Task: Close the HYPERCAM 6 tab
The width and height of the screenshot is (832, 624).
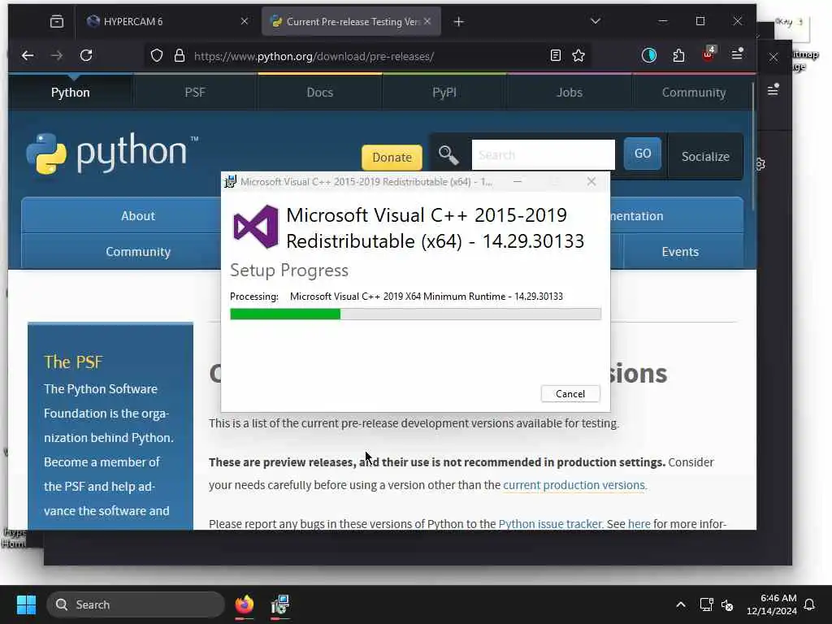Action: (x=244, y=21)
